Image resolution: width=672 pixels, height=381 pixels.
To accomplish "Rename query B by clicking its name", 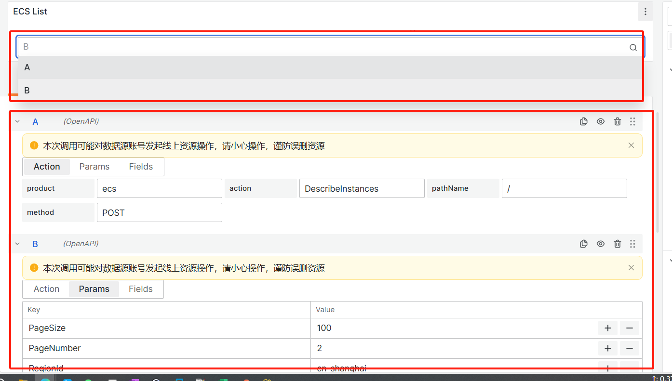I will [35, 244].
